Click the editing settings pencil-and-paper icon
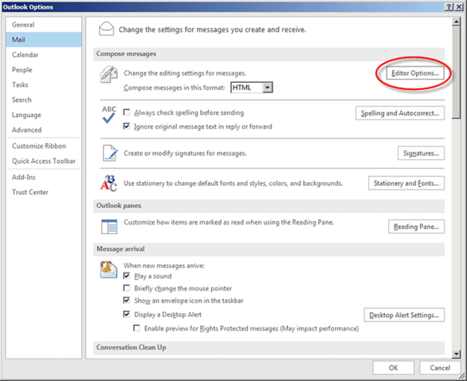This screenshot has width=467, height=381. 109,75
